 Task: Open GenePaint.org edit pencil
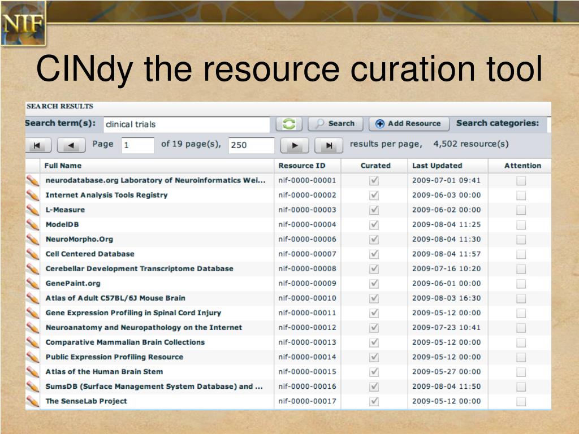(x=32, y=284)
